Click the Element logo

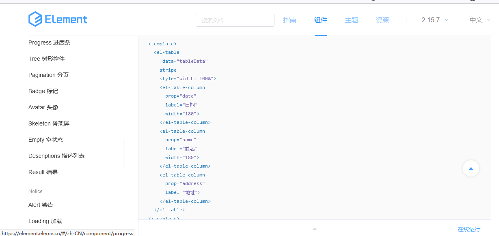point(58,19)
